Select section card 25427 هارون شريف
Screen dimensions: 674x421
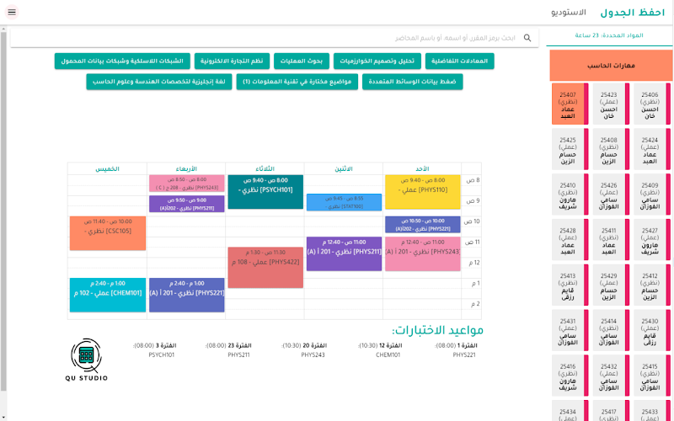click(x=651, y=240)
